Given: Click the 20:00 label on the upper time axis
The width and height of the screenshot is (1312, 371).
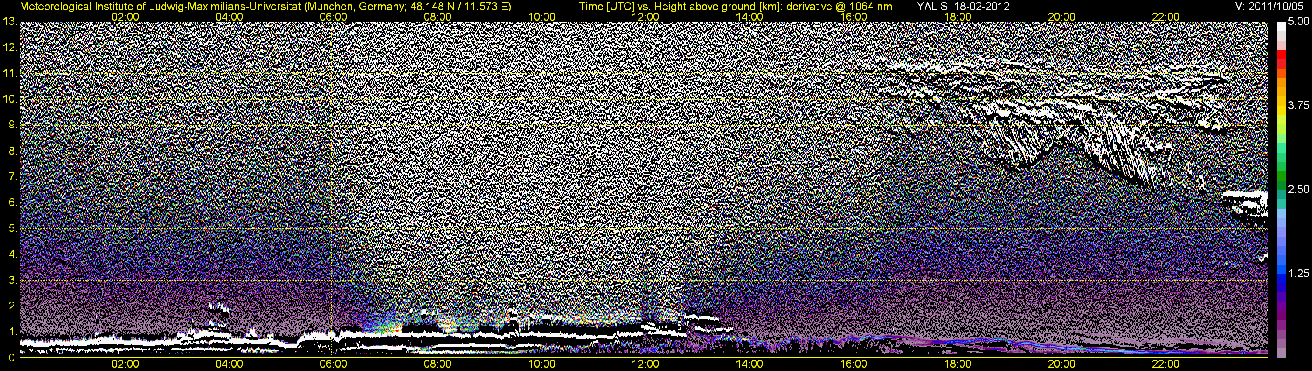Looking at the screenshot, I should (x=1061, y=17).
